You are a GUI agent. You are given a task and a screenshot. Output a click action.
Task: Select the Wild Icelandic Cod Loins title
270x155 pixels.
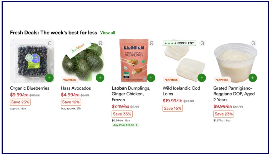181,91
